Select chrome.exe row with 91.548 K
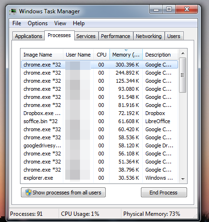Image resolution: width=209 pixels, height=222 pixels. click(x=100, y=97)
